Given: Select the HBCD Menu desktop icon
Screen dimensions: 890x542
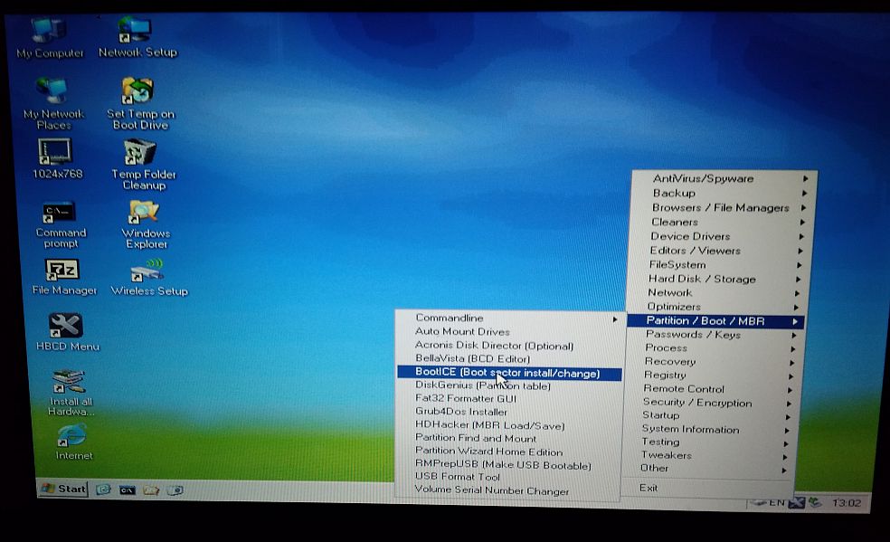Looking at the screenshot, I should click(x=67, y=332).
